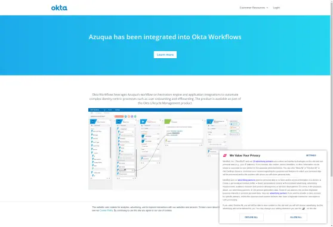Click small inline privacy icon in popup text
The width and height of the screenshot is (333, 227).
click(x=304, y=209)
